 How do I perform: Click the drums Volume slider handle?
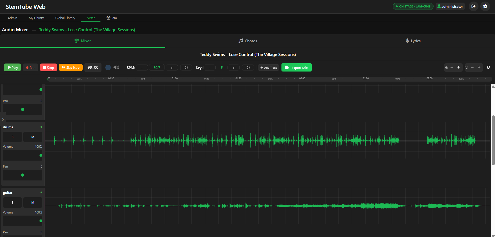(41, 155)
